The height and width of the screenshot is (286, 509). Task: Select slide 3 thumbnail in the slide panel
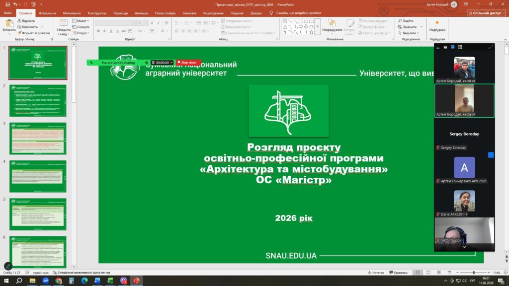coord(38,139)
